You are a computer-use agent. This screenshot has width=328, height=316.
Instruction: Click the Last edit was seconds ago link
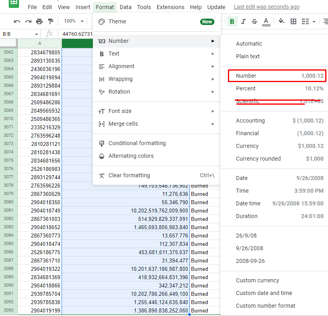point(266,7)
